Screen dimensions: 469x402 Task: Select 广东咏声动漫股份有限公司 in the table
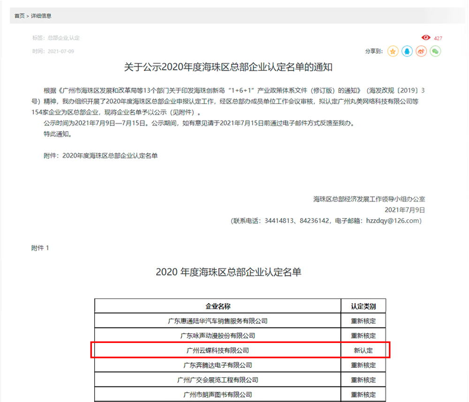[218, 335]
